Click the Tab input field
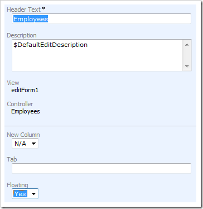Image resolution: width=203 pixels, height=209 pixels. (101, 168)
